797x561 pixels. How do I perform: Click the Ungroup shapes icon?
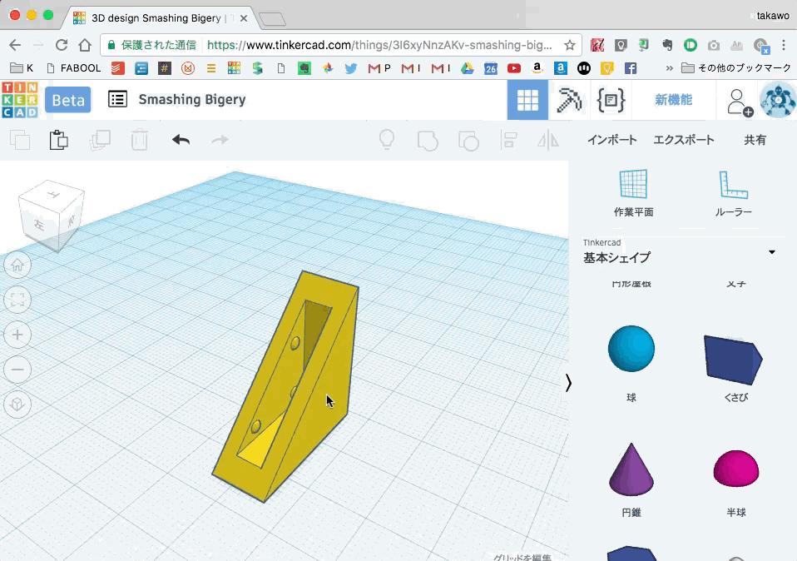[468, 141]
